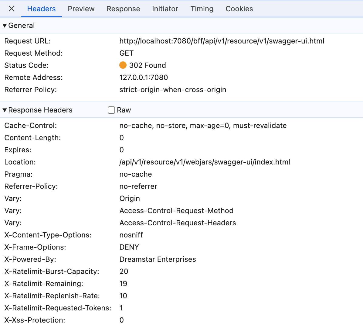Select the X-Powered-By header value
This screenshot has height=332, width=363.
tap(158, 259)
